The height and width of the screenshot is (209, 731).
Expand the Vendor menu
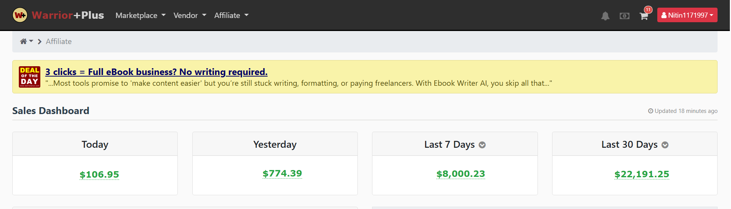pyautogui.click(x=190, y=15)
